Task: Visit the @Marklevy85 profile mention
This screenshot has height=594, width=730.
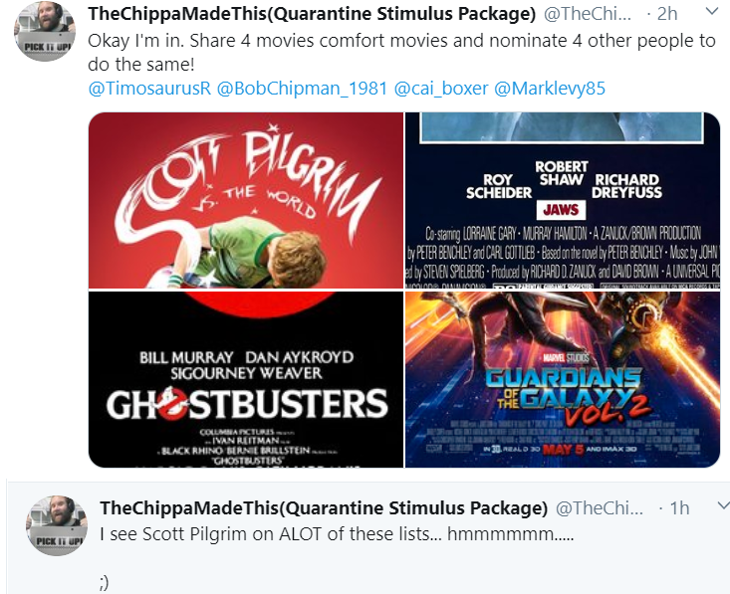Action: click(x=550, y=88)
